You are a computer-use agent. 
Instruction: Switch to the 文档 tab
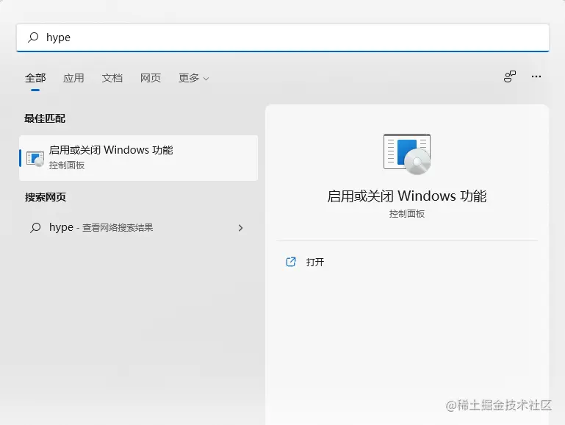(112, 78)
